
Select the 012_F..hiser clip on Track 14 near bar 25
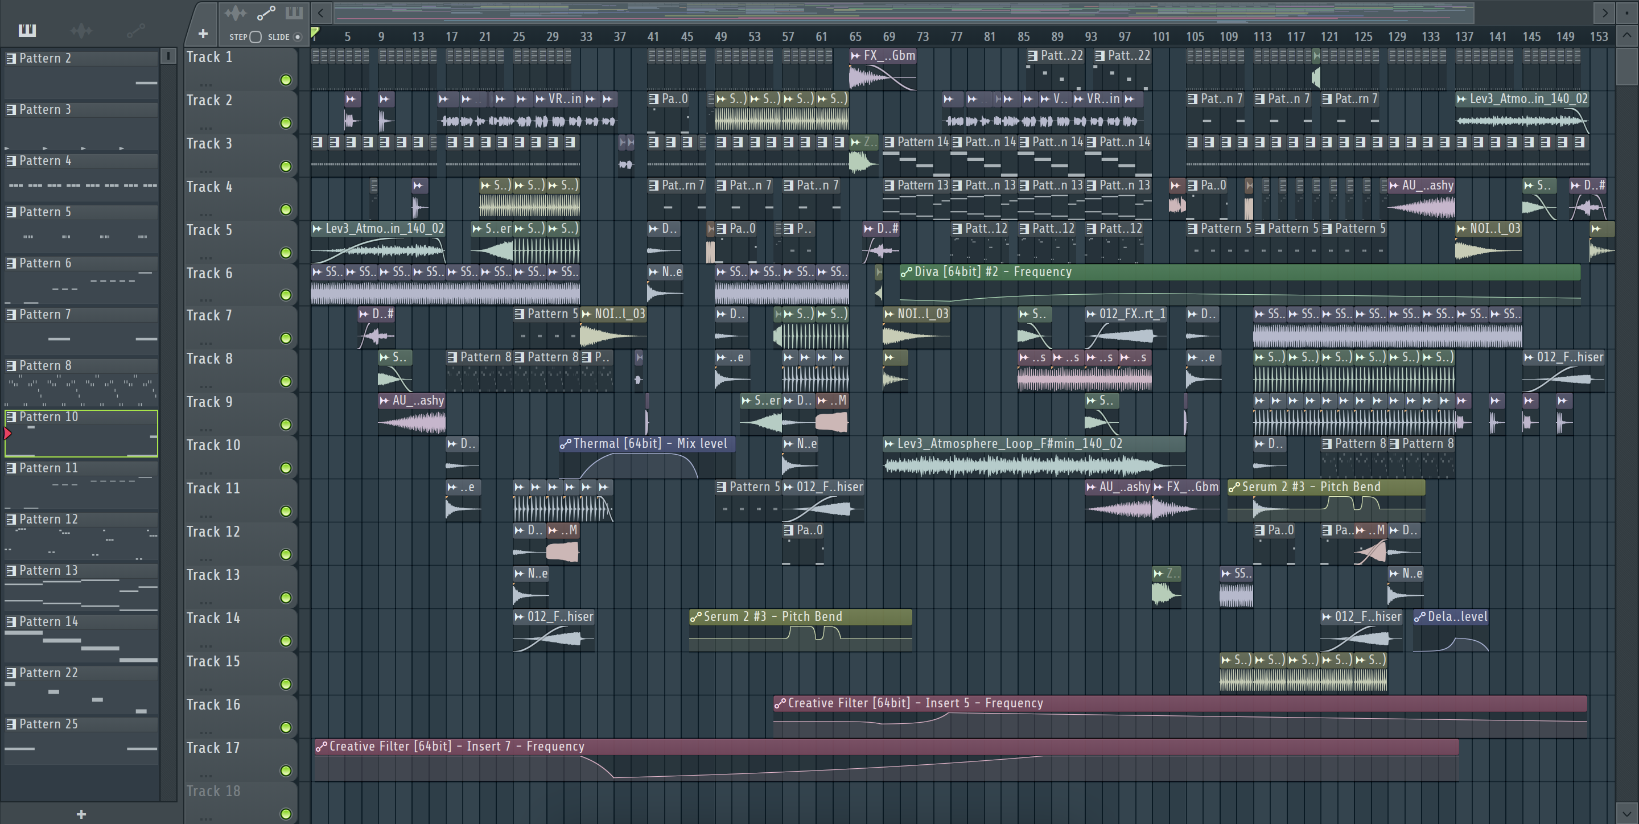pyautogui.click(x=554, y=630)
